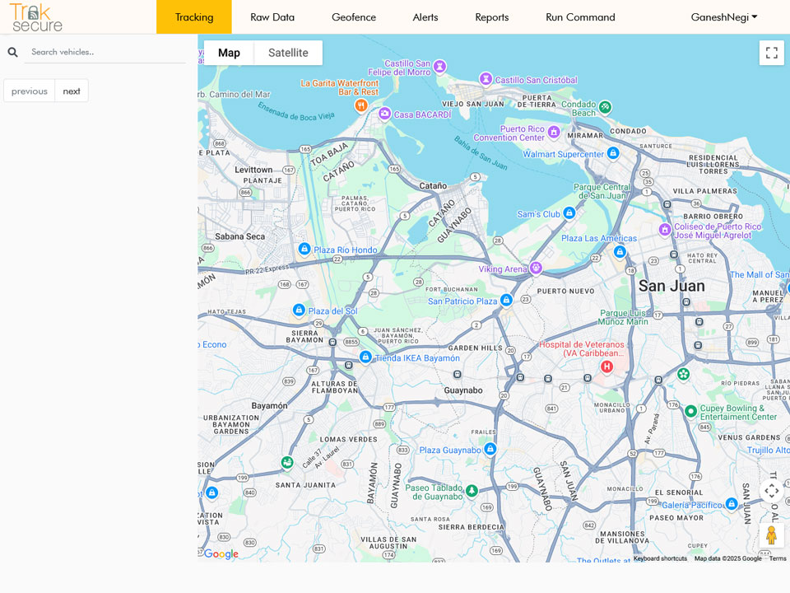Open map camera controls button
The width and height of the screenshot is (790, 593).
(x=771, y=491)
